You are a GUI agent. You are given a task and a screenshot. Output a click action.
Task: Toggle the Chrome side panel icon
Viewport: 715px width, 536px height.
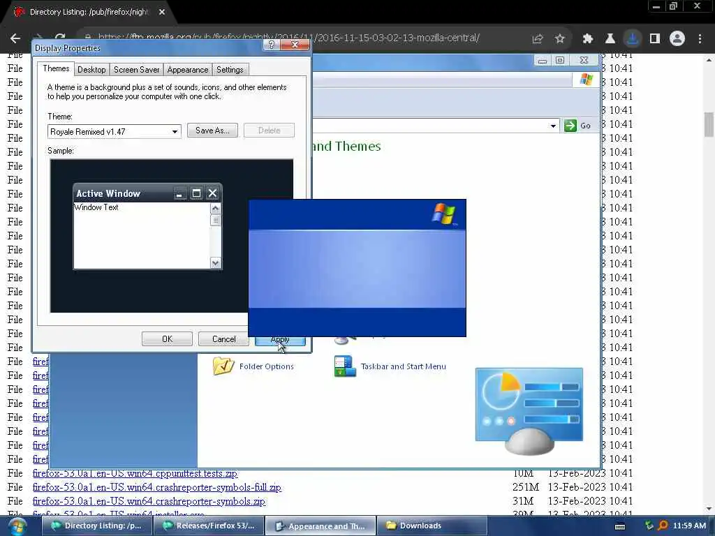[655, 39]
